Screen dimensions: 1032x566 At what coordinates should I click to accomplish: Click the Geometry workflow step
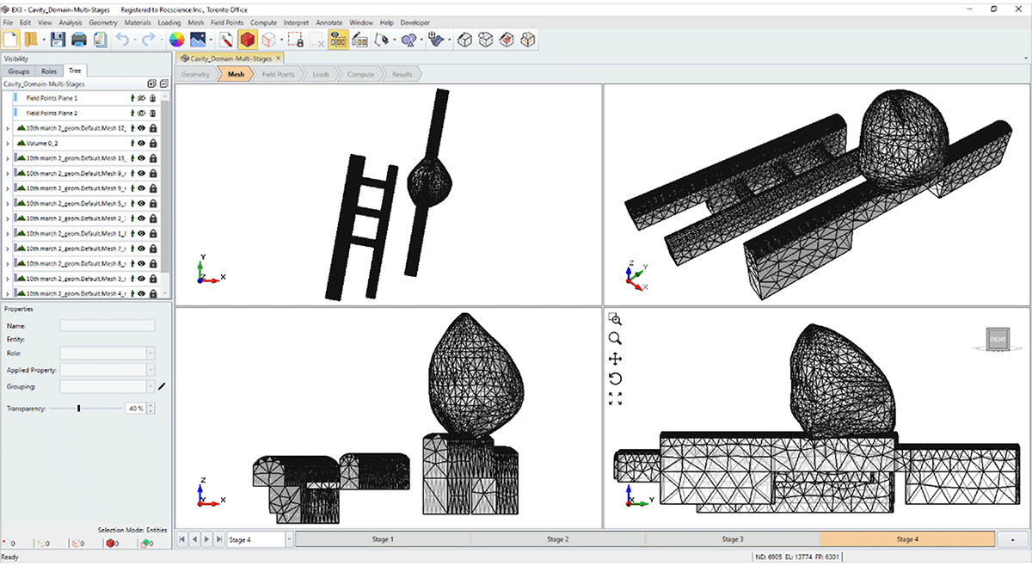[196, 75]
